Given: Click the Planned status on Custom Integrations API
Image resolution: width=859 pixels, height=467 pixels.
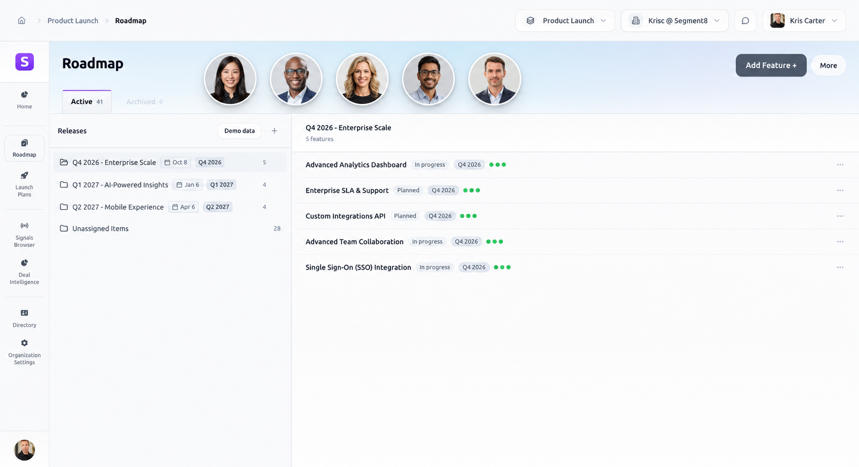Looking at the screenshot, I should click(405, 216).
